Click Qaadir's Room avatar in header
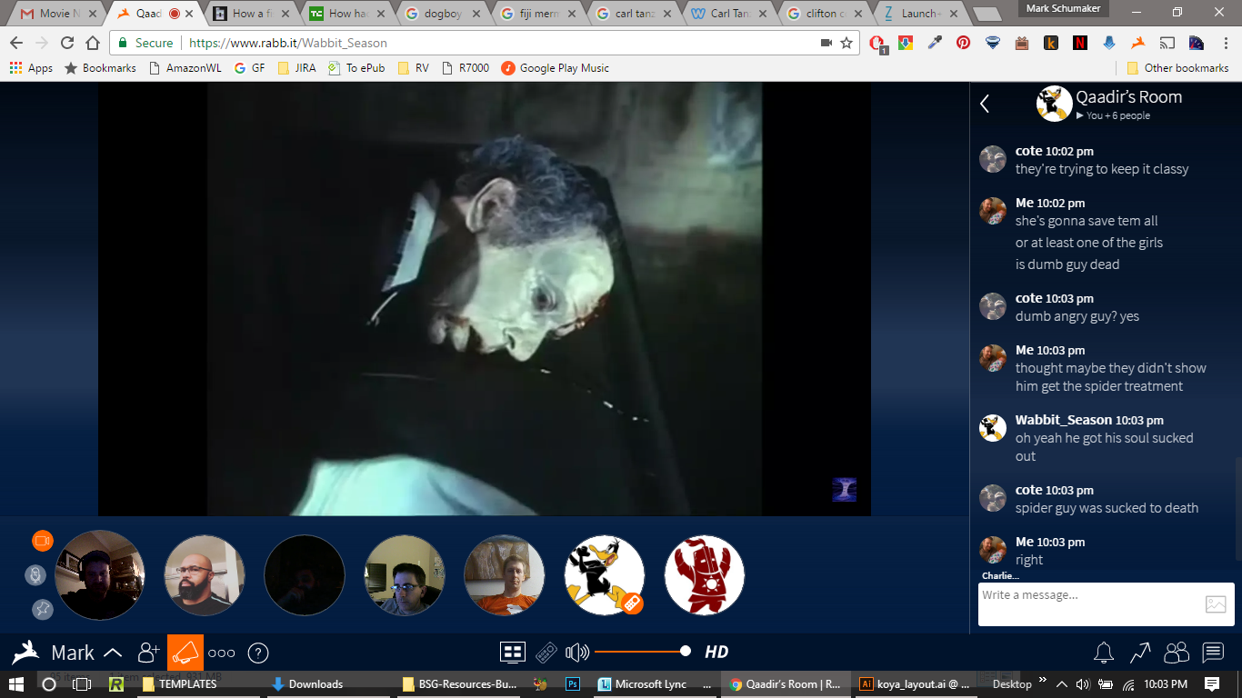Image resolution: width=1242 pixels, height=698 pixels. pyautogui.click(x=1054, y=104)
